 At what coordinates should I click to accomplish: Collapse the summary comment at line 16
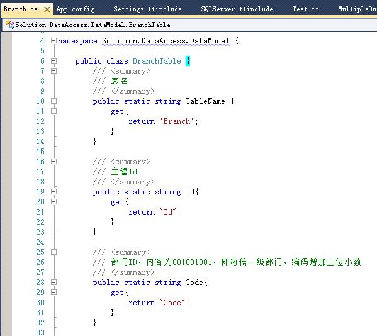point(53,162)
